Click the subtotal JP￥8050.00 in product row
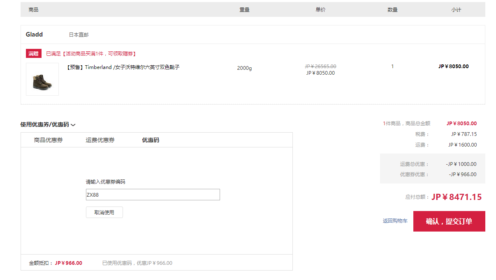Image resolution: width=496 pixels, height=280 pixels. 453,67
